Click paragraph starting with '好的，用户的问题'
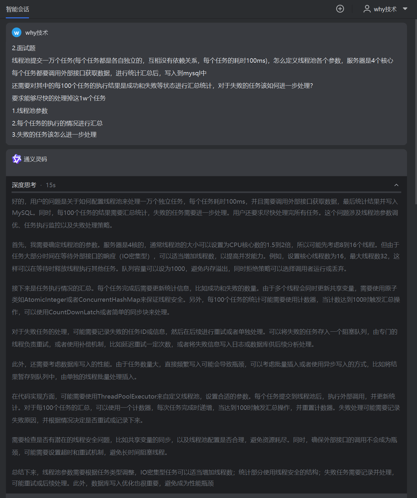The height and width of the screenshot is (498, 417). [205, 213]
